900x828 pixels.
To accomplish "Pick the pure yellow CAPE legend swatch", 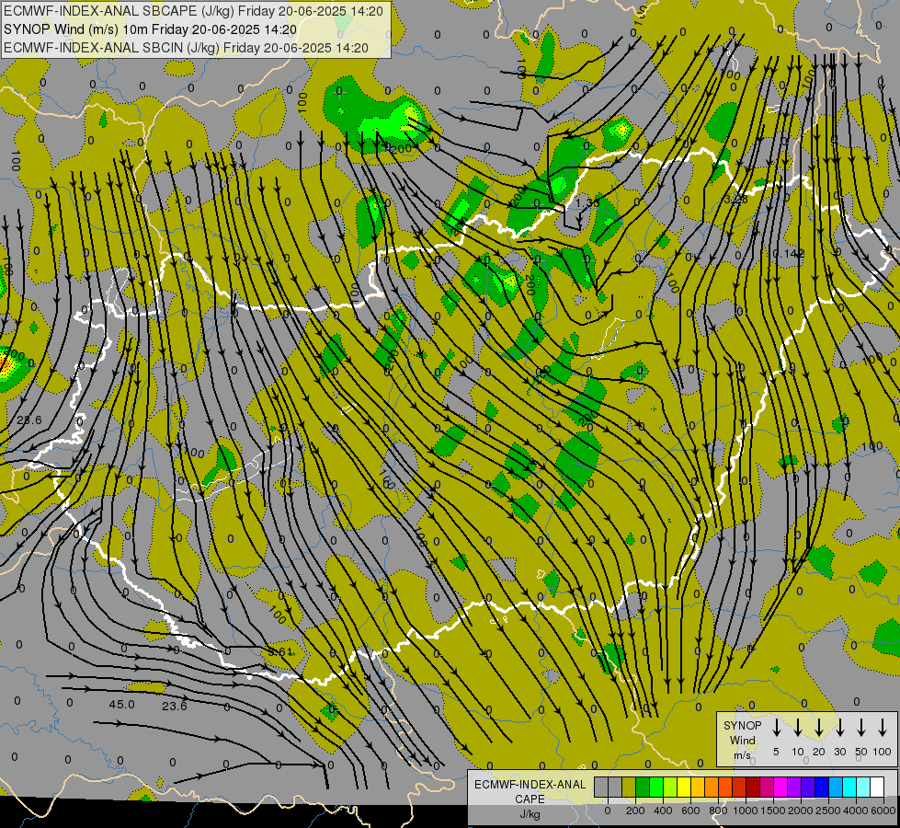I will pos(684,787).
